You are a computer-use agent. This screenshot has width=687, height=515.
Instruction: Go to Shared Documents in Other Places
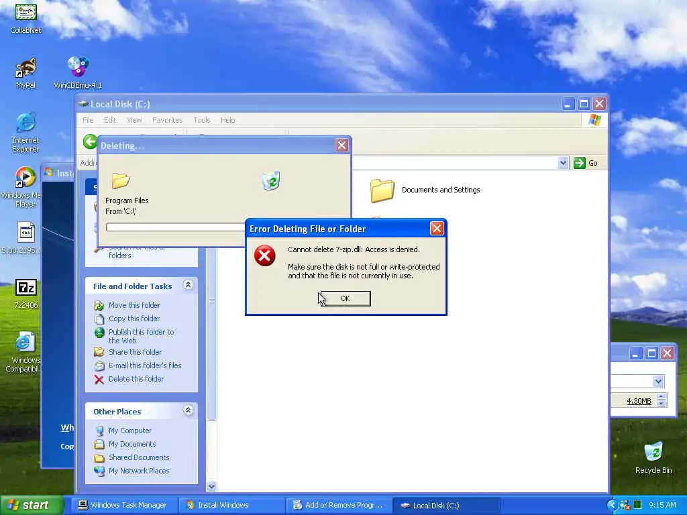[x=139, y=457]
